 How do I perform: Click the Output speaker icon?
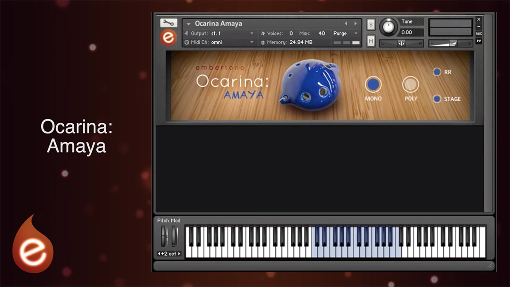187,33
